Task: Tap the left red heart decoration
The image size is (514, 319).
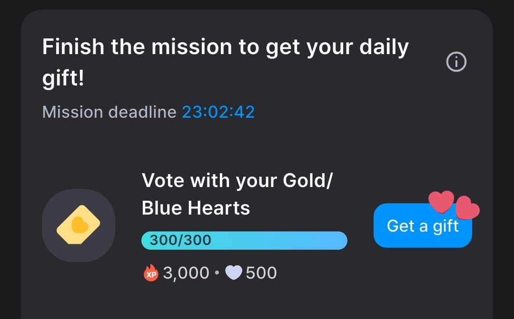Action: coord(441,202)
